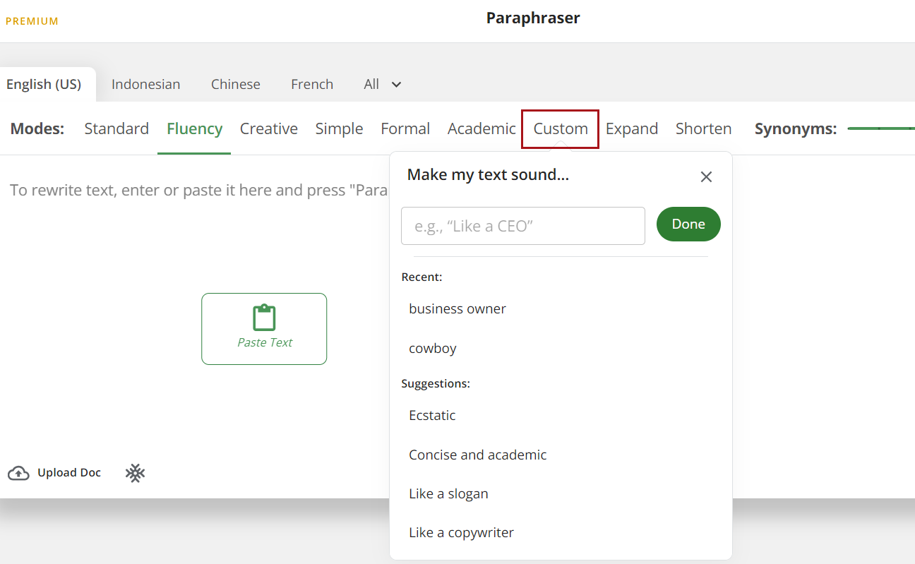Select Like a slogan suggestion

448,493
